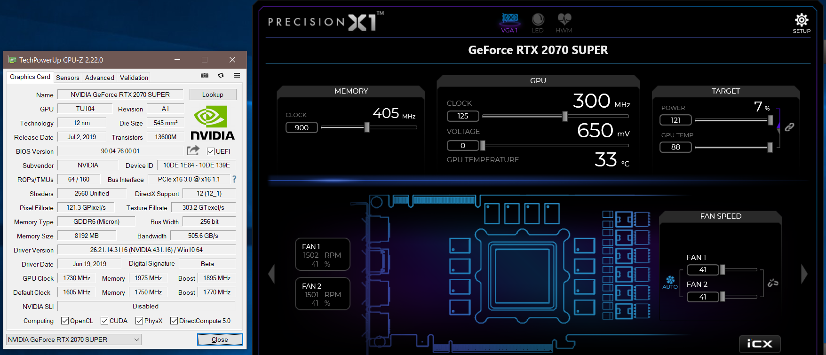Click the BIOS Version field 90.04.76.00.01
This screenshot has height=355, width=826.
click(120, 151)
